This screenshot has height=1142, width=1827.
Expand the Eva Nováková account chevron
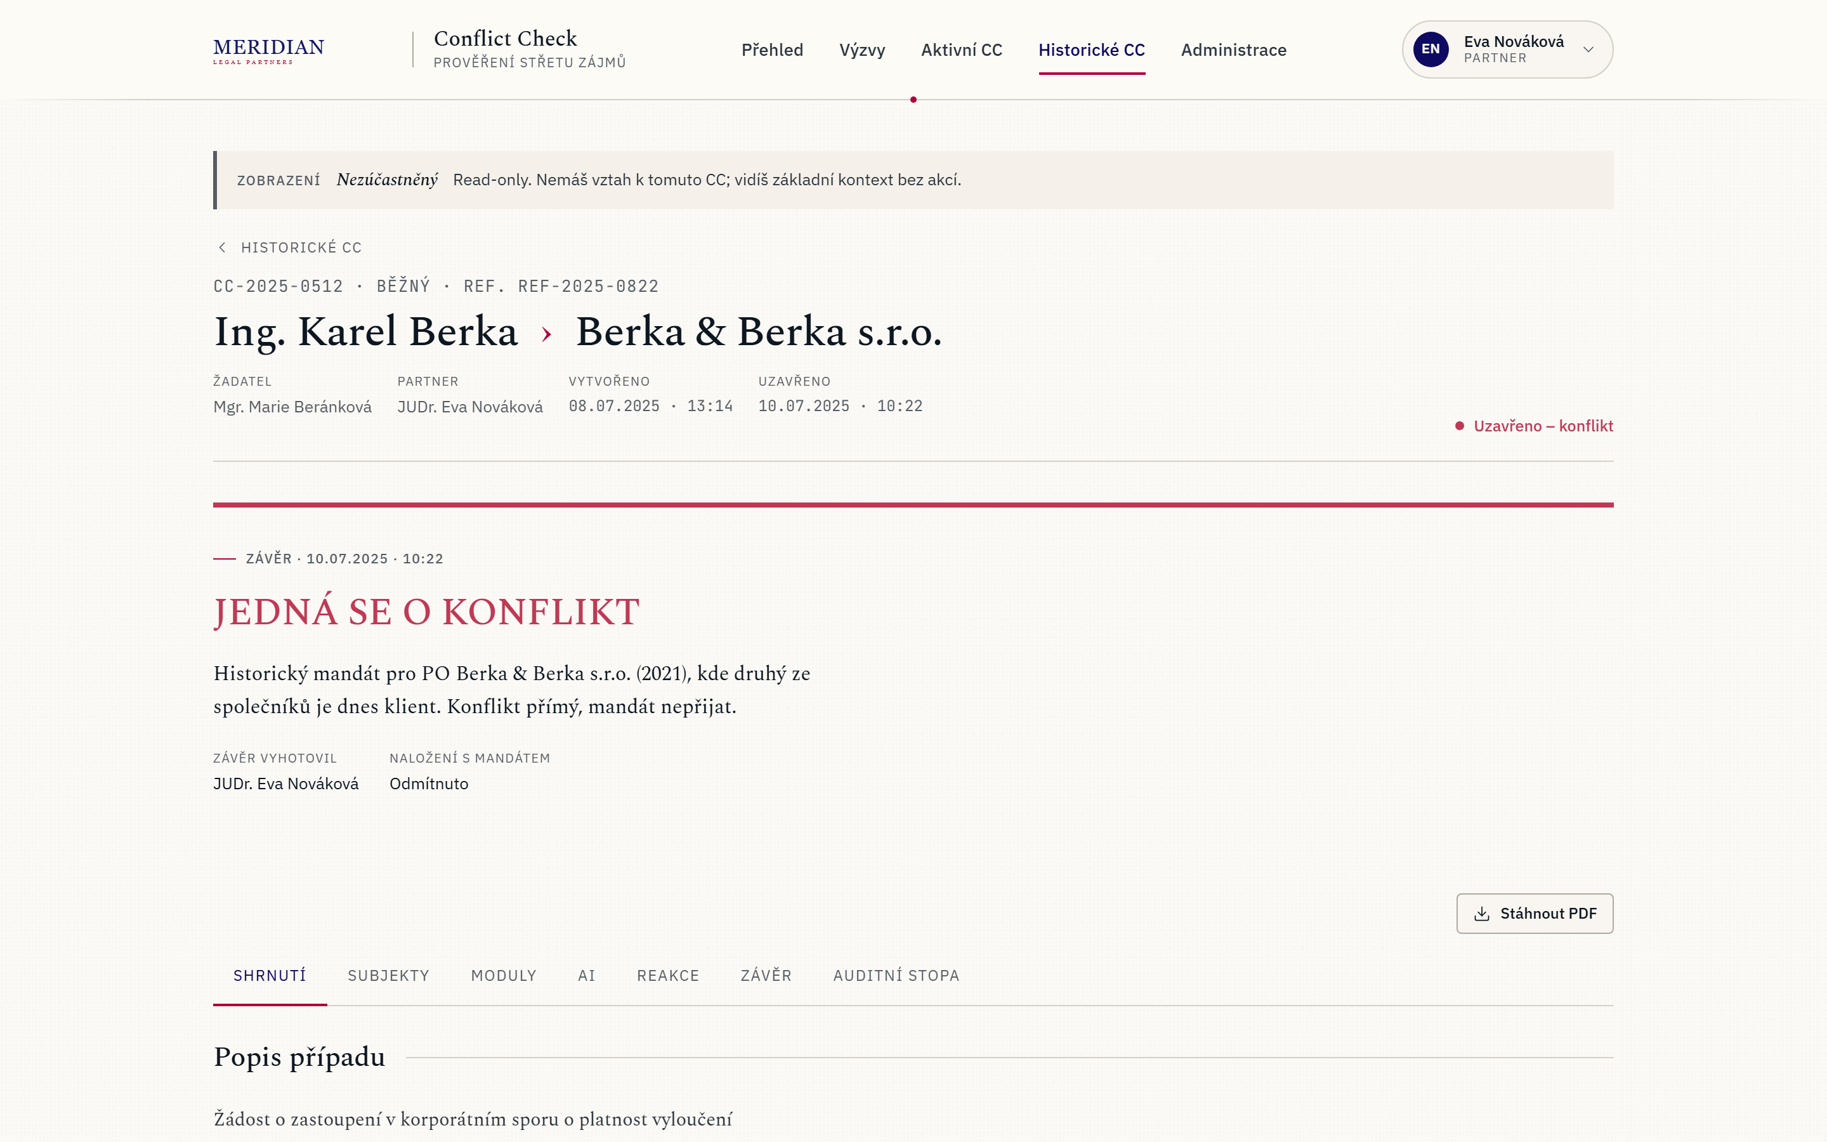click(1588, 50)
